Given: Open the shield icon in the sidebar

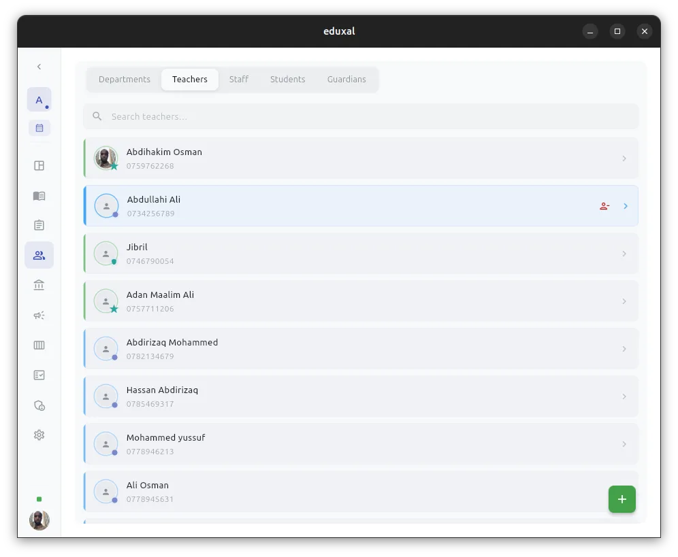Looking at the screenshot, I should tap(39, 405).
